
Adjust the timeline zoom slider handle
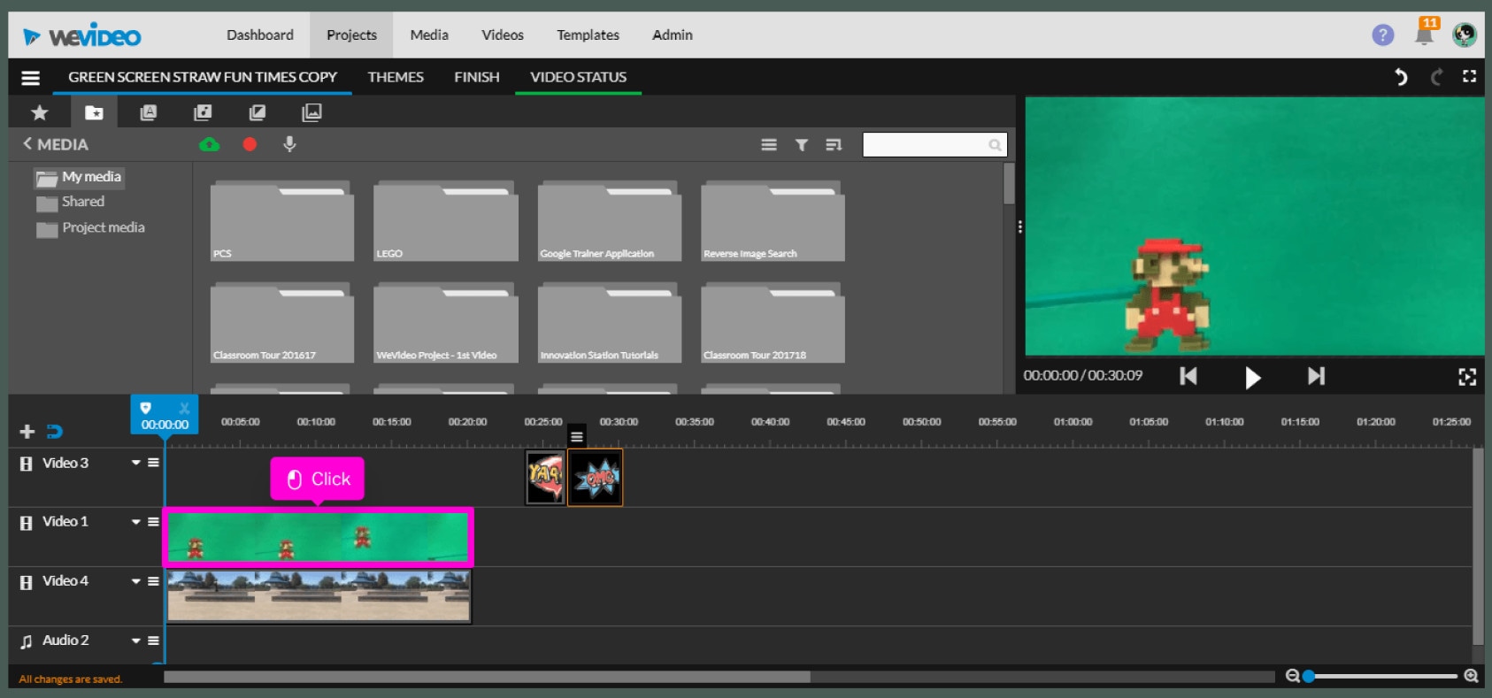coord(1308,676)
